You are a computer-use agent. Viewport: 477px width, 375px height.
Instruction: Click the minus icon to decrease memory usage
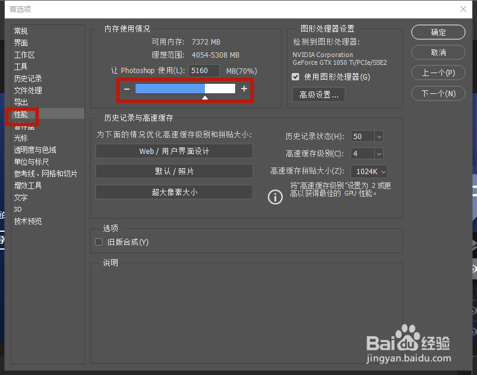click(x=126, y=89)
